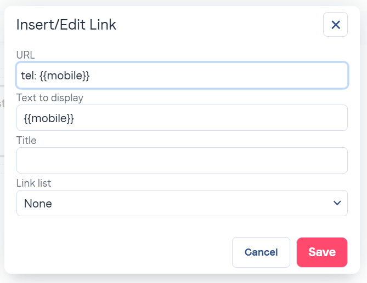
Task: Expand the Link list chevron arrow
Action: 337,203
